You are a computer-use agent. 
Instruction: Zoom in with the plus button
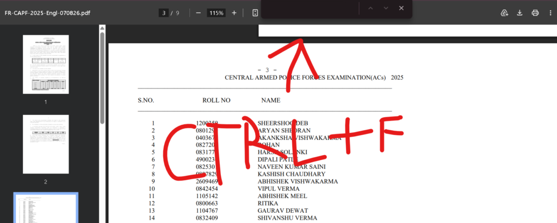pos(234,13)
